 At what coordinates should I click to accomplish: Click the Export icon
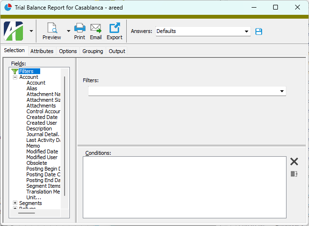114,28
